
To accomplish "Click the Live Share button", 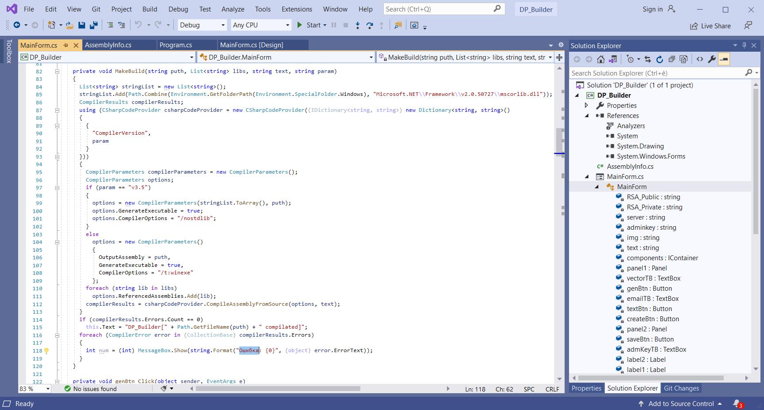I will click(x=711, y=26).
